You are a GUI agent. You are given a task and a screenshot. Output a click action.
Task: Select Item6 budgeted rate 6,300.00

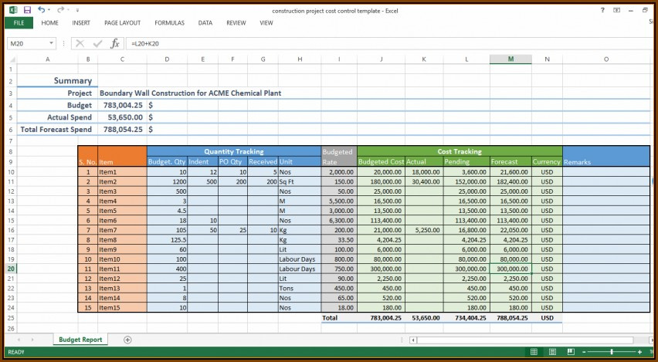339,221
